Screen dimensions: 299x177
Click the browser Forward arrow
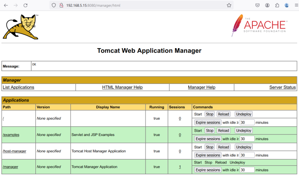coord(16,5)
